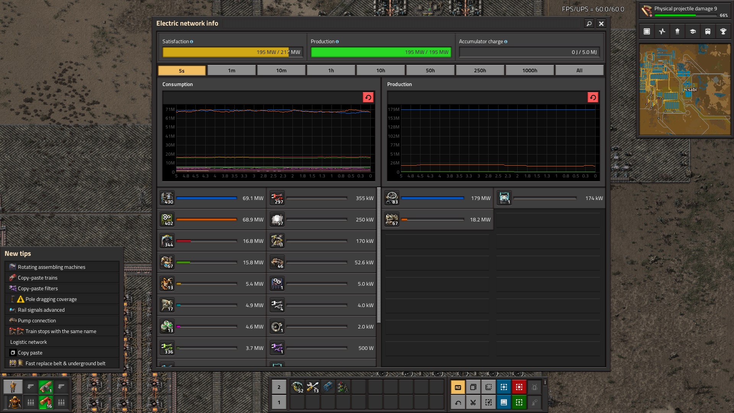Viewport: 734px width, 413px height.
Task: Click the consumption list scrollbar
Action: click(379, 255)
